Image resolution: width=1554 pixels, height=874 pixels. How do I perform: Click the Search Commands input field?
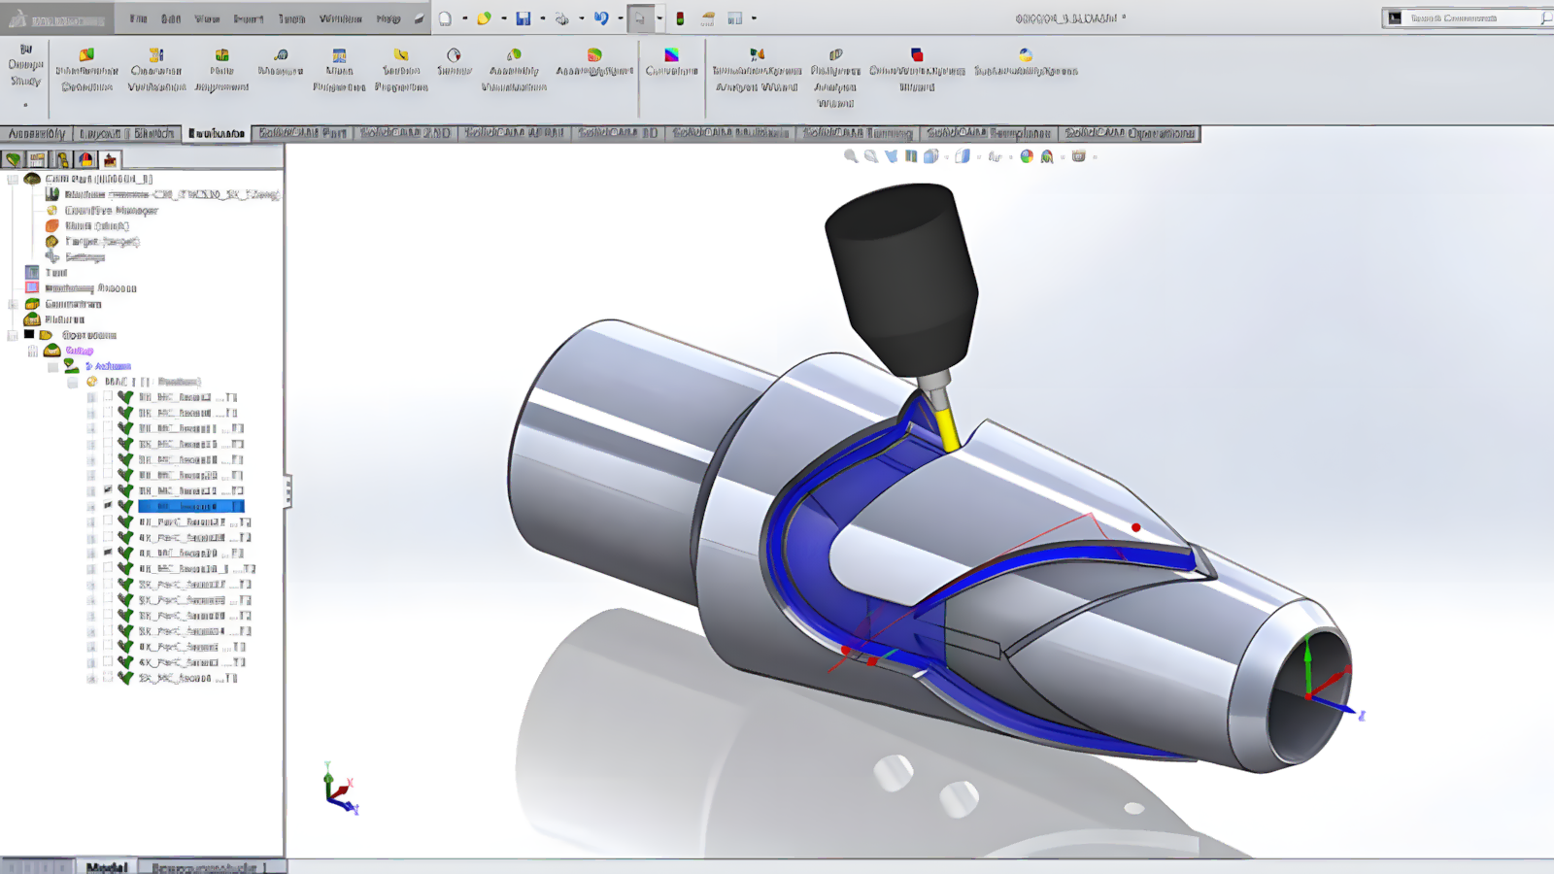pyautogui.click(x=1471, y=17)
